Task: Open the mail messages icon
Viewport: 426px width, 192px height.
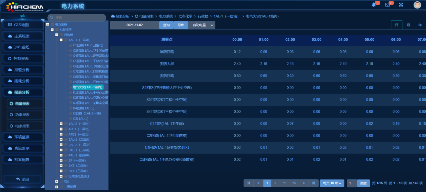Action: coord(387,5)
